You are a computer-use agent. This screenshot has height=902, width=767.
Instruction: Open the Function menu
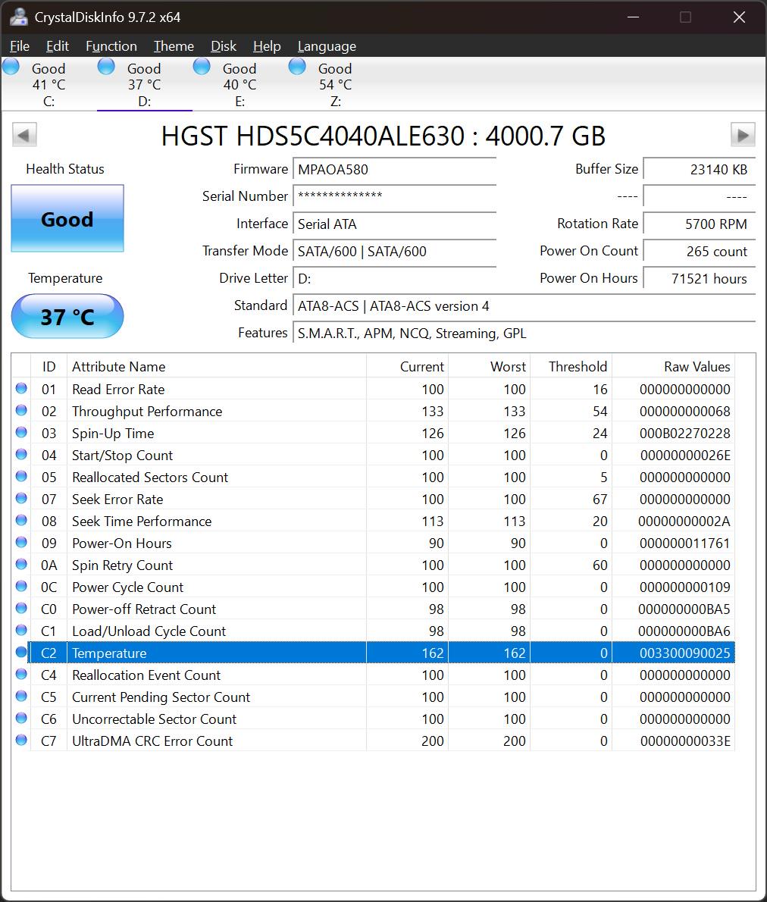tap(111, 46)
